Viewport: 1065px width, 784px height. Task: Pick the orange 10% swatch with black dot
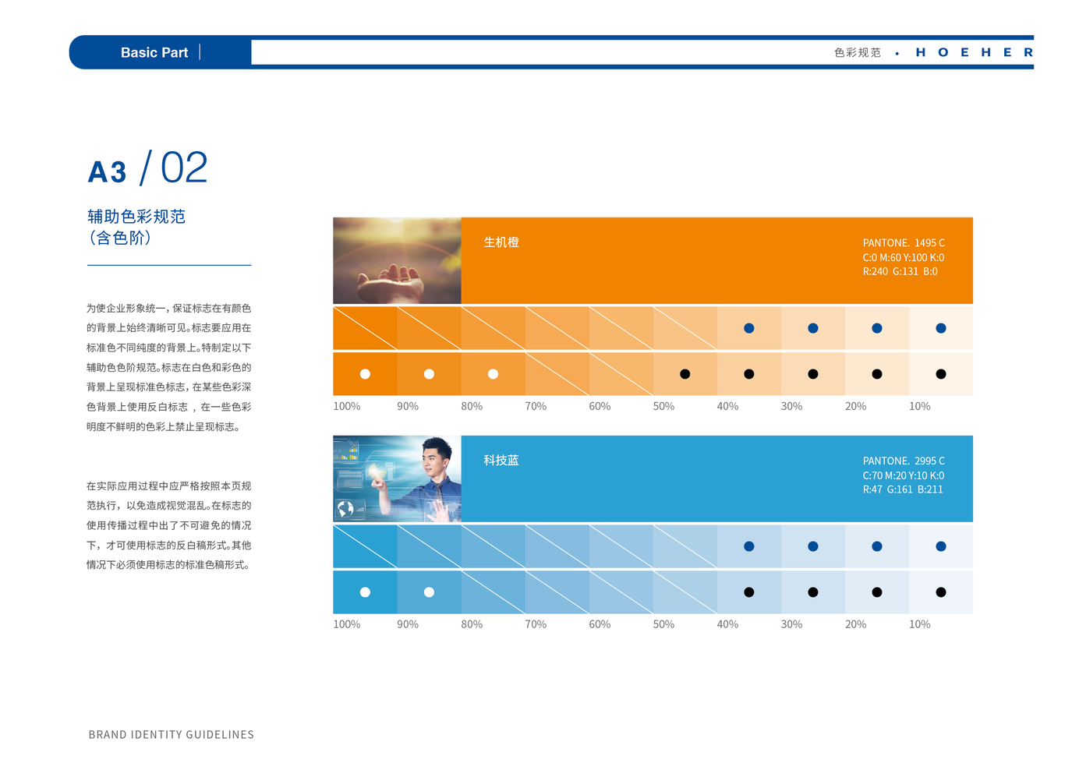(x=941, y=374)
